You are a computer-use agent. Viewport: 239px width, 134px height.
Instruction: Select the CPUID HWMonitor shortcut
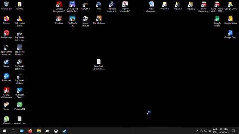point(6,93)
